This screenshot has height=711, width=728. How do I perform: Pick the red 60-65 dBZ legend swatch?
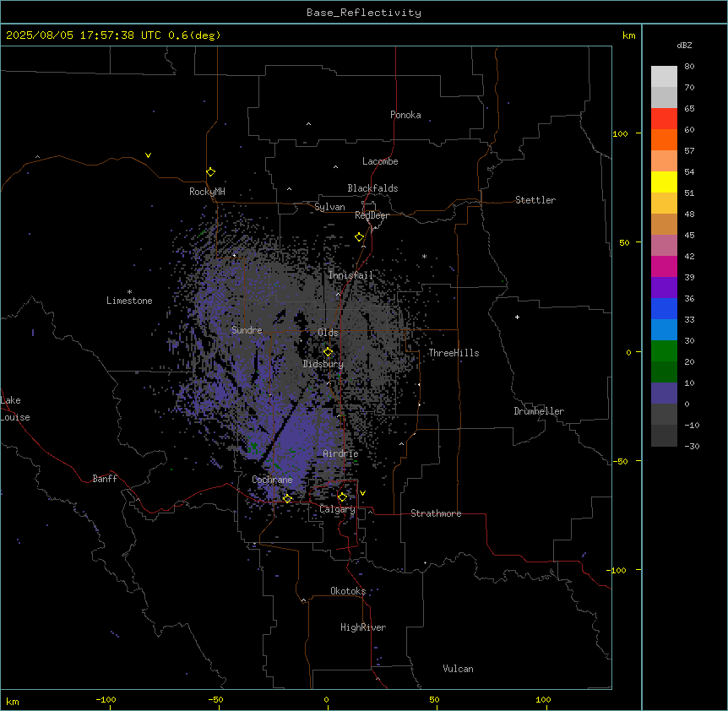coord(664,119)
